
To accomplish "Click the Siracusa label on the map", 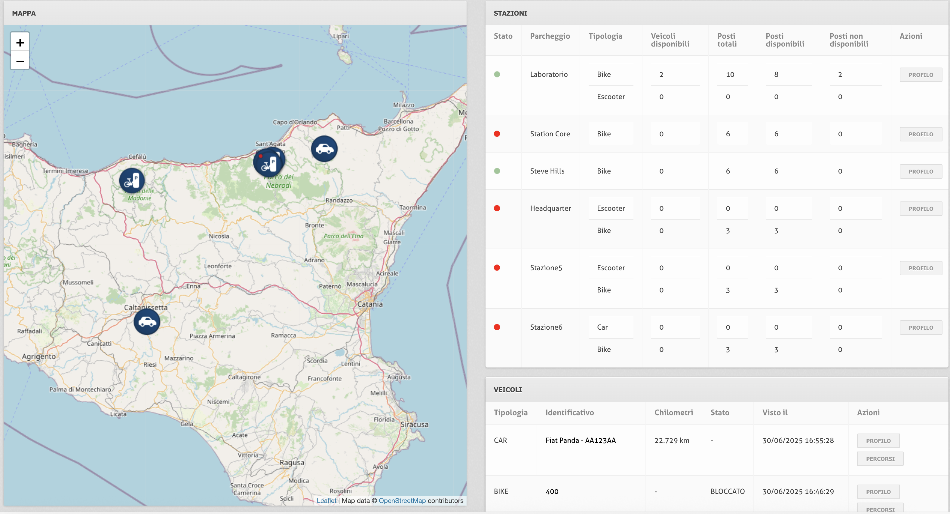I will 414,424.
